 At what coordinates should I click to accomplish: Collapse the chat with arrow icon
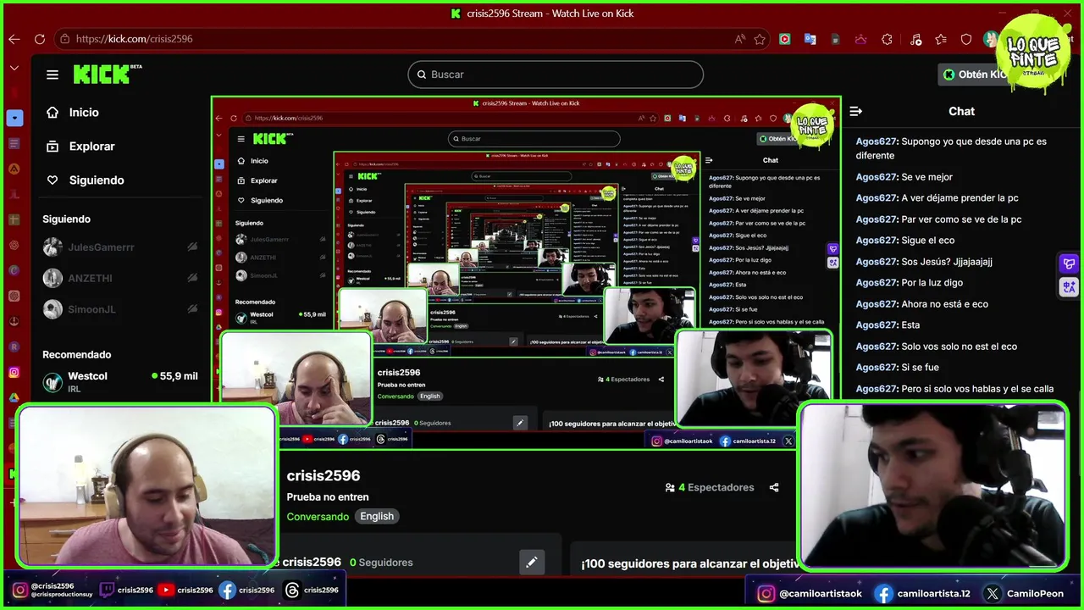[855, 111]
